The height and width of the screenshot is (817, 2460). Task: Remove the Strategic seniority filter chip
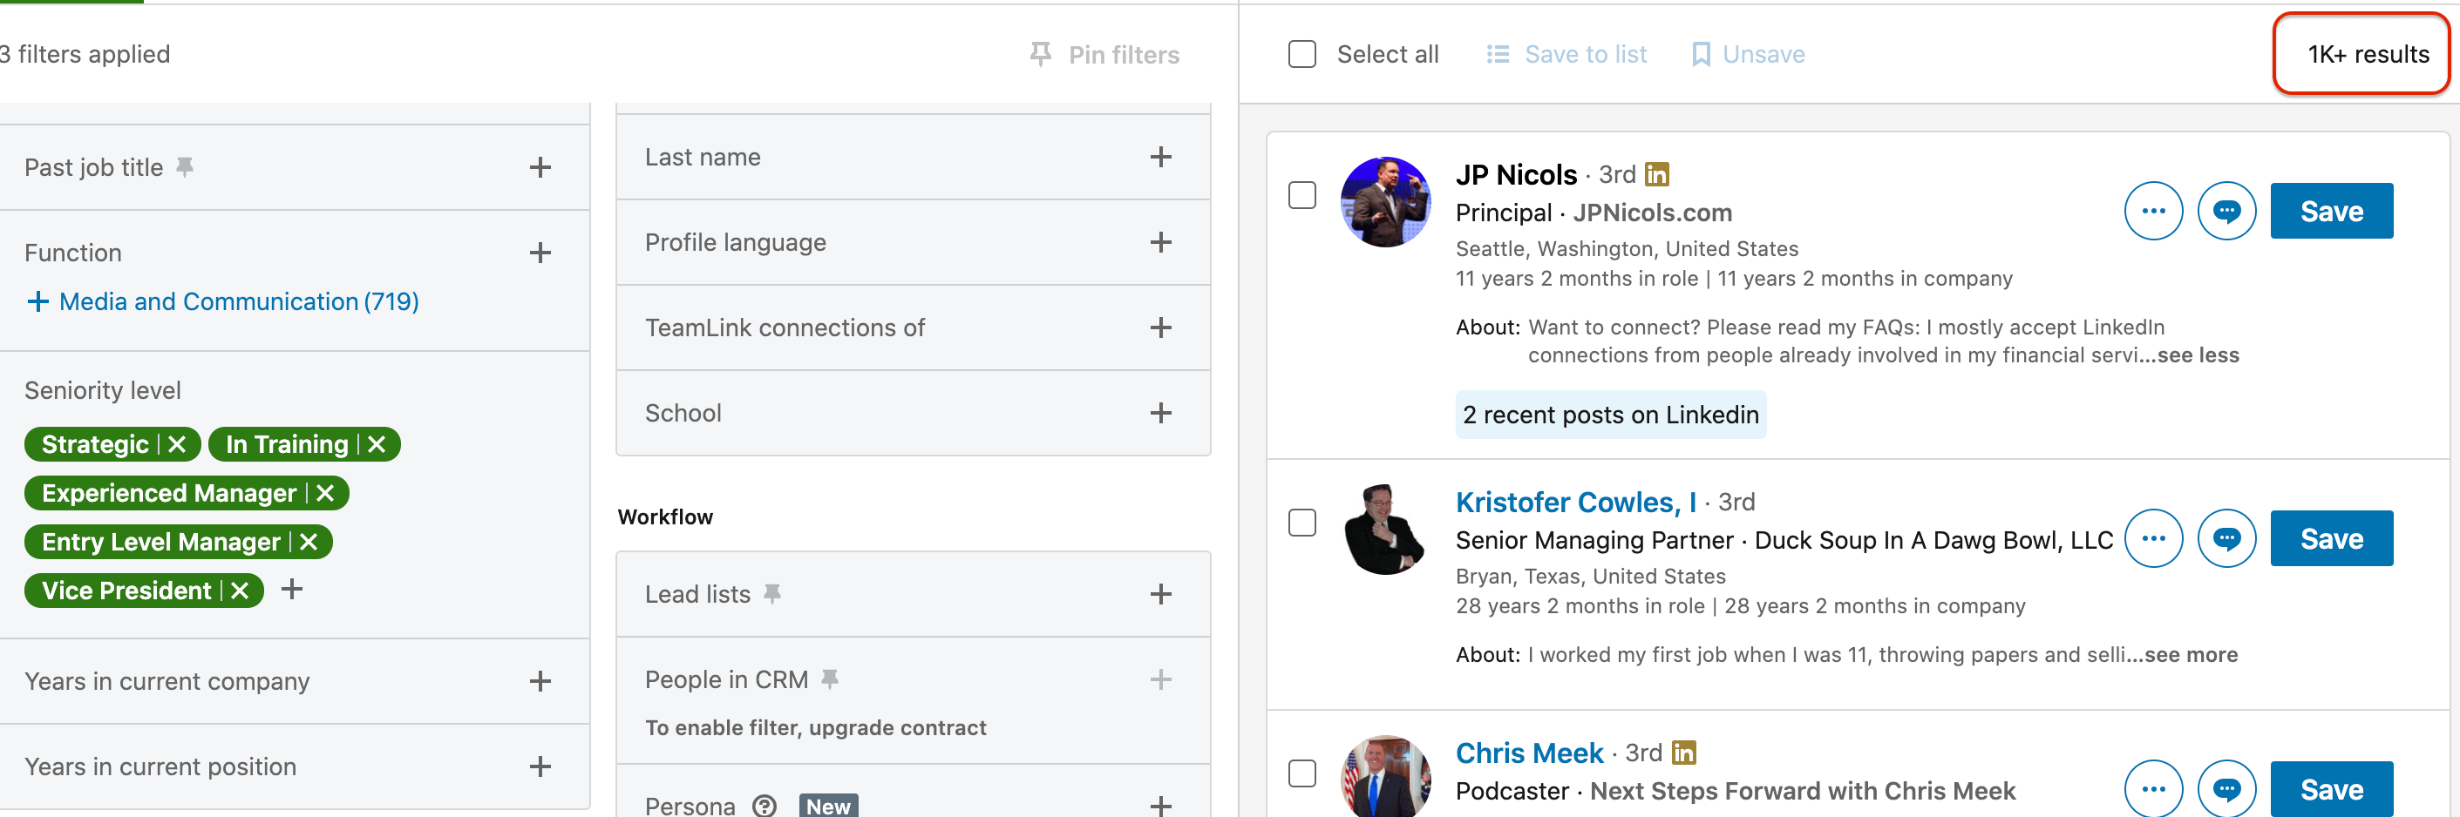tap(177, 445)
